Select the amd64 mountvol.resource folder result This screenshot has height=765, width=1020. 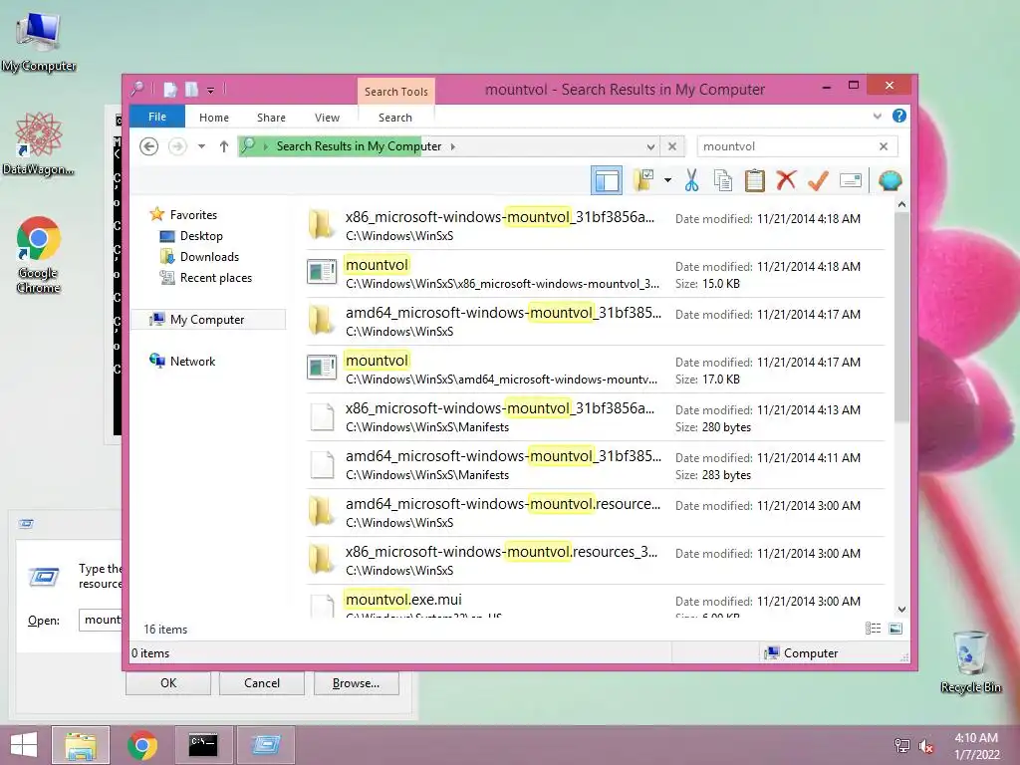596,513
